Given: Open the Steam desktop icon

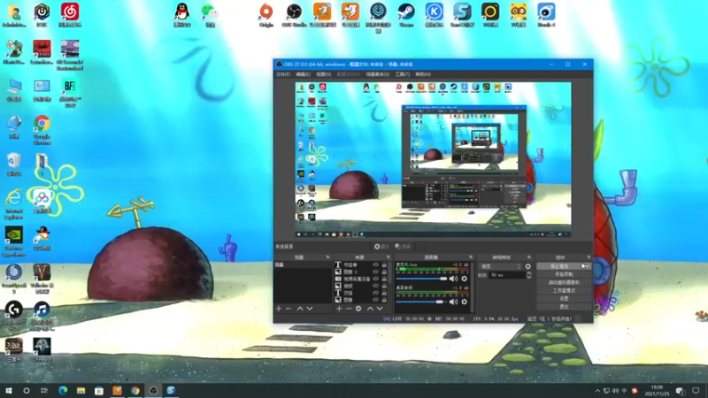Looking at the screenshot, I should tap(406, 15).
